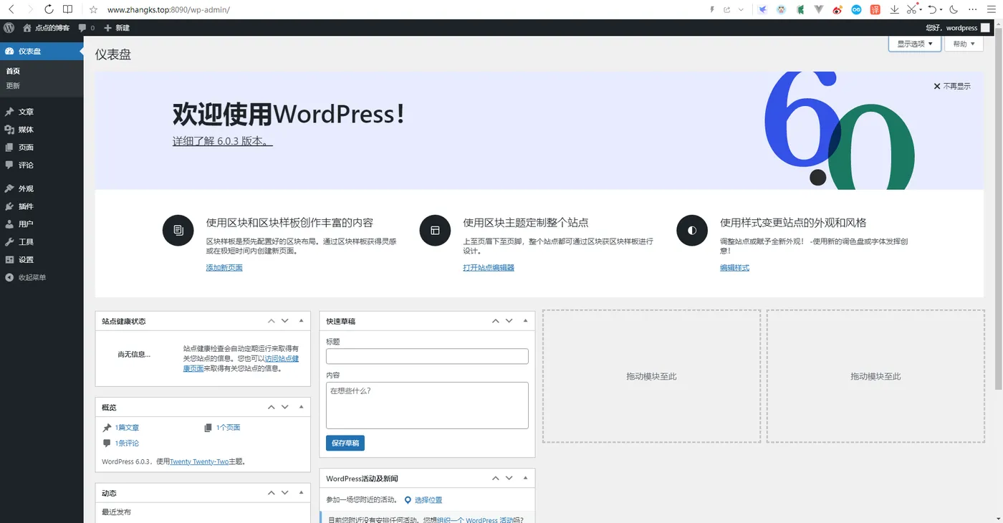Click the 标题 title input in 快速草稿
This screenshot has height=523, width=1003.
click(427, 356)
